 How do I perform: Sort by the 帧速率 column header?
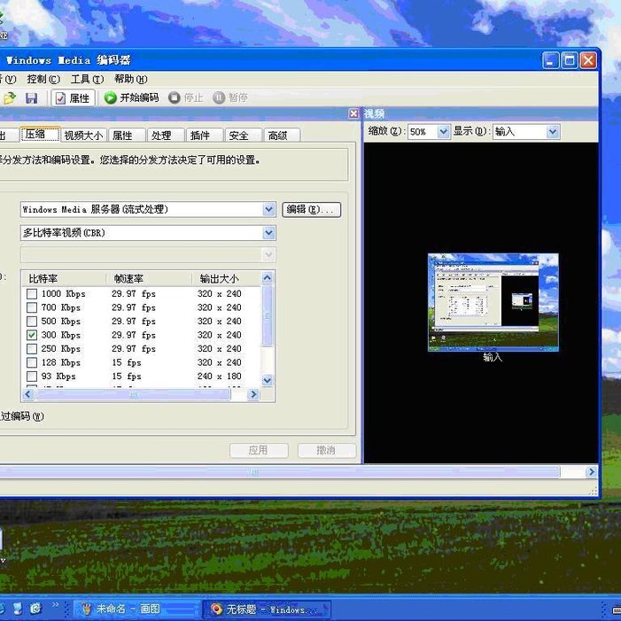point(149,278)
